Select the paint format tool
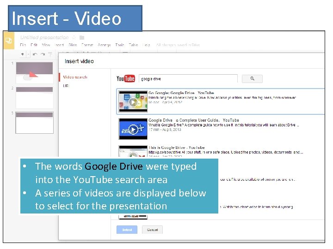This screenshot has height=249, width=333. click(x=50, y=54)
